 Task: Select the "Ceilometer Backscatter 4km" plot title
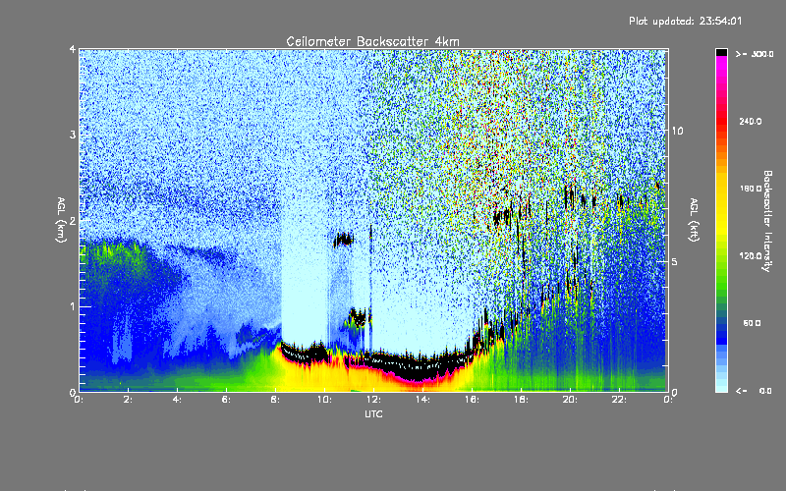tap(372, 41)
